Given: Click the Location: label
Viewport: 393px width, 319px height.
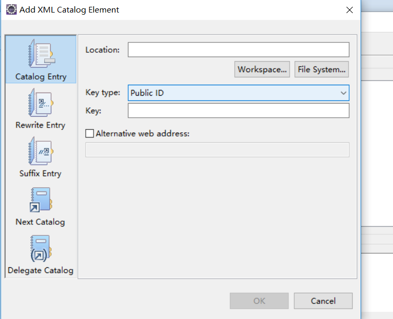Looking at the screenshot, I should (x=102, y=50).
